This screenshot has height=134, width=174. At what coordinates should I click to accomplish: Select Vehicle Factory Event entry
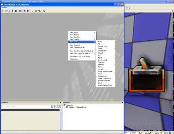[106, 85]
